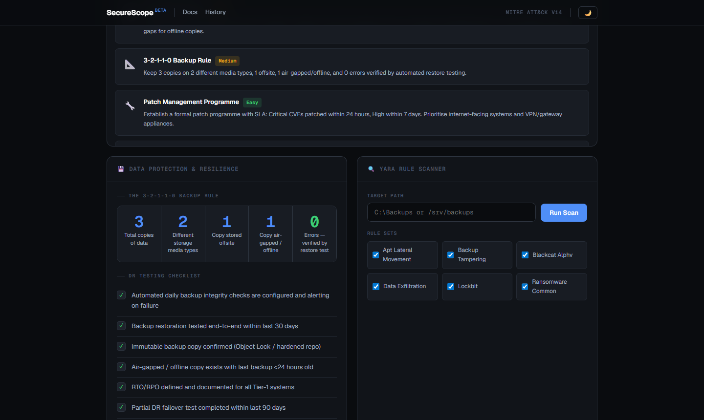Screen dimensions: 704x420
Task: Open the Docs page
Action: pyautogui.click(x=190, y=12)
